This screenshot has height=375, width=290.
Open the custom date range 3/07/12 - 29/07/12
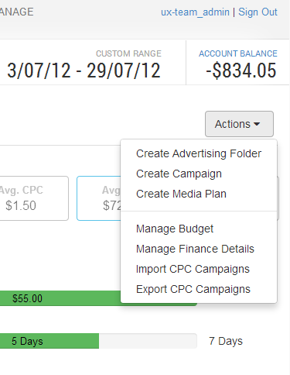[84, 71]
